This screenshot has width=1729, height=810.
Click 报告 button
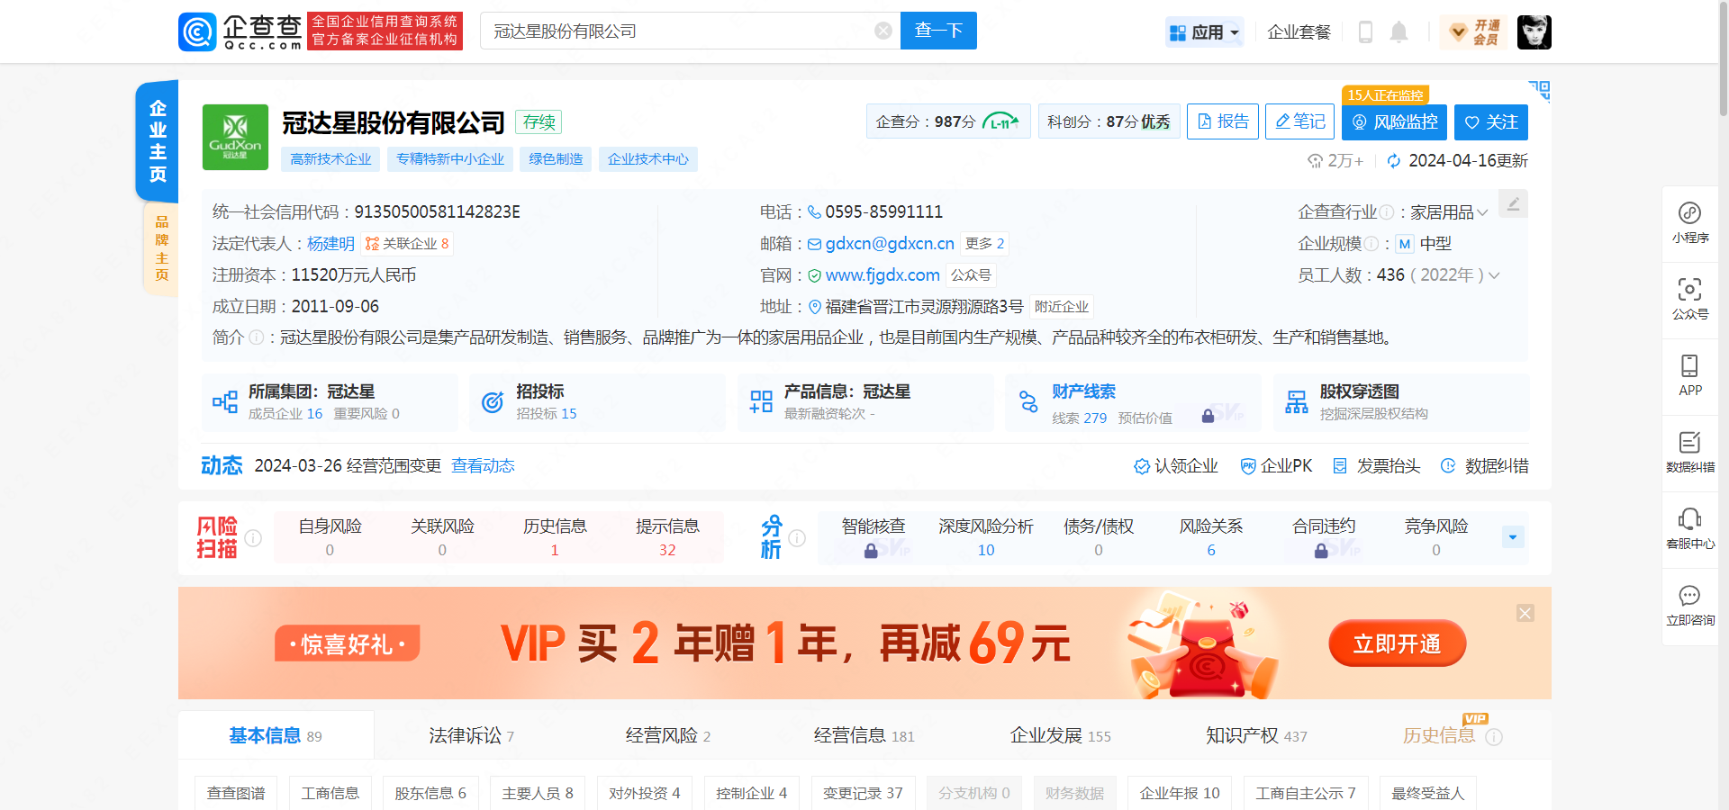click(x=1223, y=121)
